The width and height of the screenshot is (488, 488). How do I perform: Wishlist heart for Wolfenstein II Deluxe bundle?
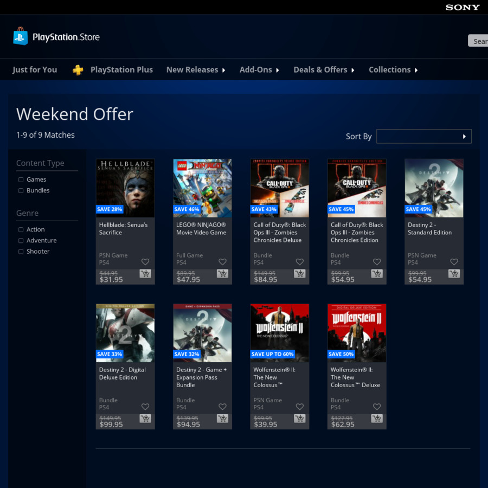click(377, 407)
